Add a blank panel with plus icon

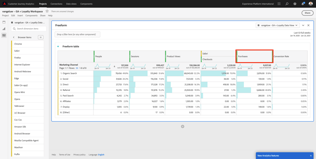click(182, 127)
